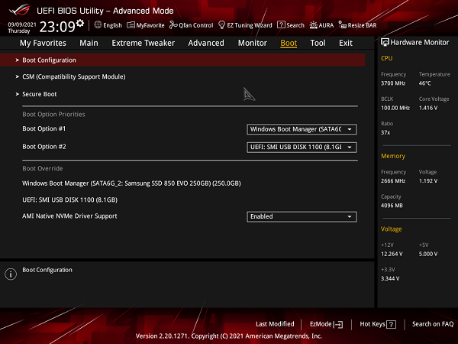Image resolution: width=458 pixels, height=344 pixels.
Task: Click the info icon beside help text
Action: coord(11,274)
